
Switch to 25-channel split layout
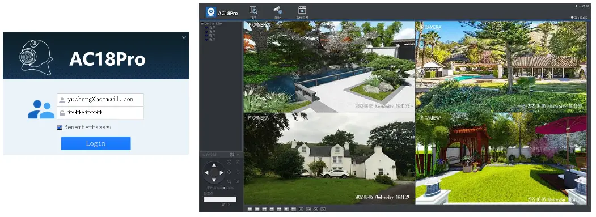coord(308,210)
